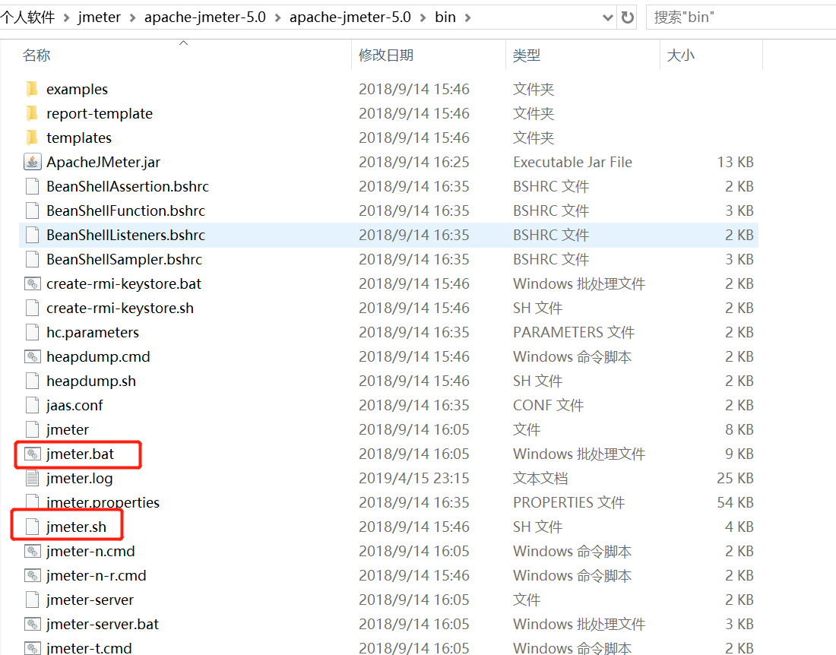Select the report-template folder name
Viewport: 836px width, 655px height.
100,113
